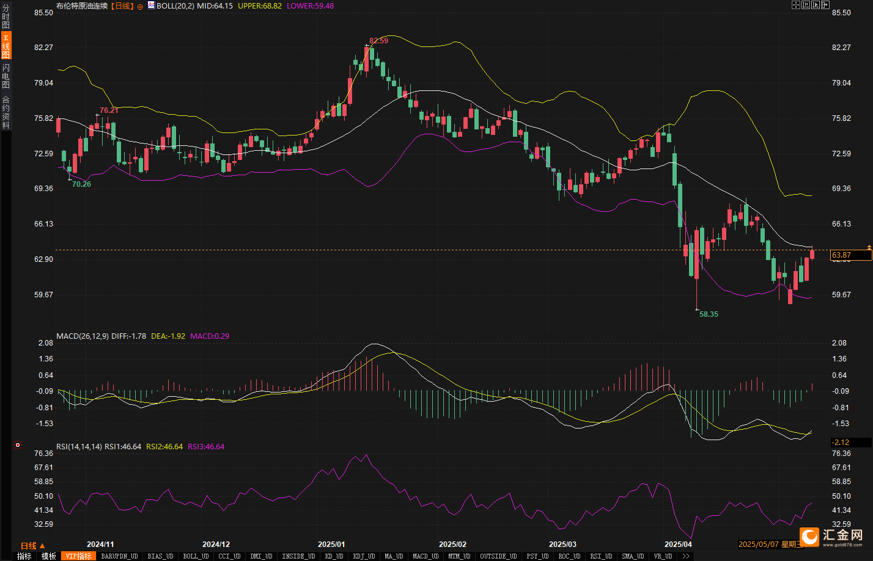
Task: Select the K线图 view in sidebar
Action: point(6,46)
